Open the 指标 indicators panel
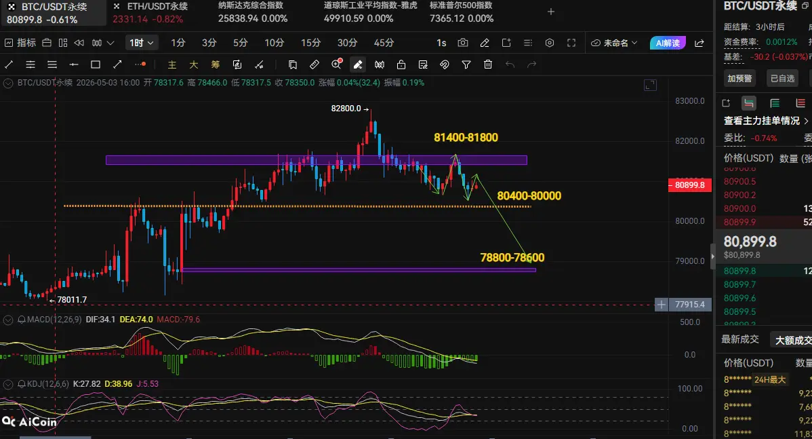The height and width of the screenshot is (439, 812). (x=20, y=43)
